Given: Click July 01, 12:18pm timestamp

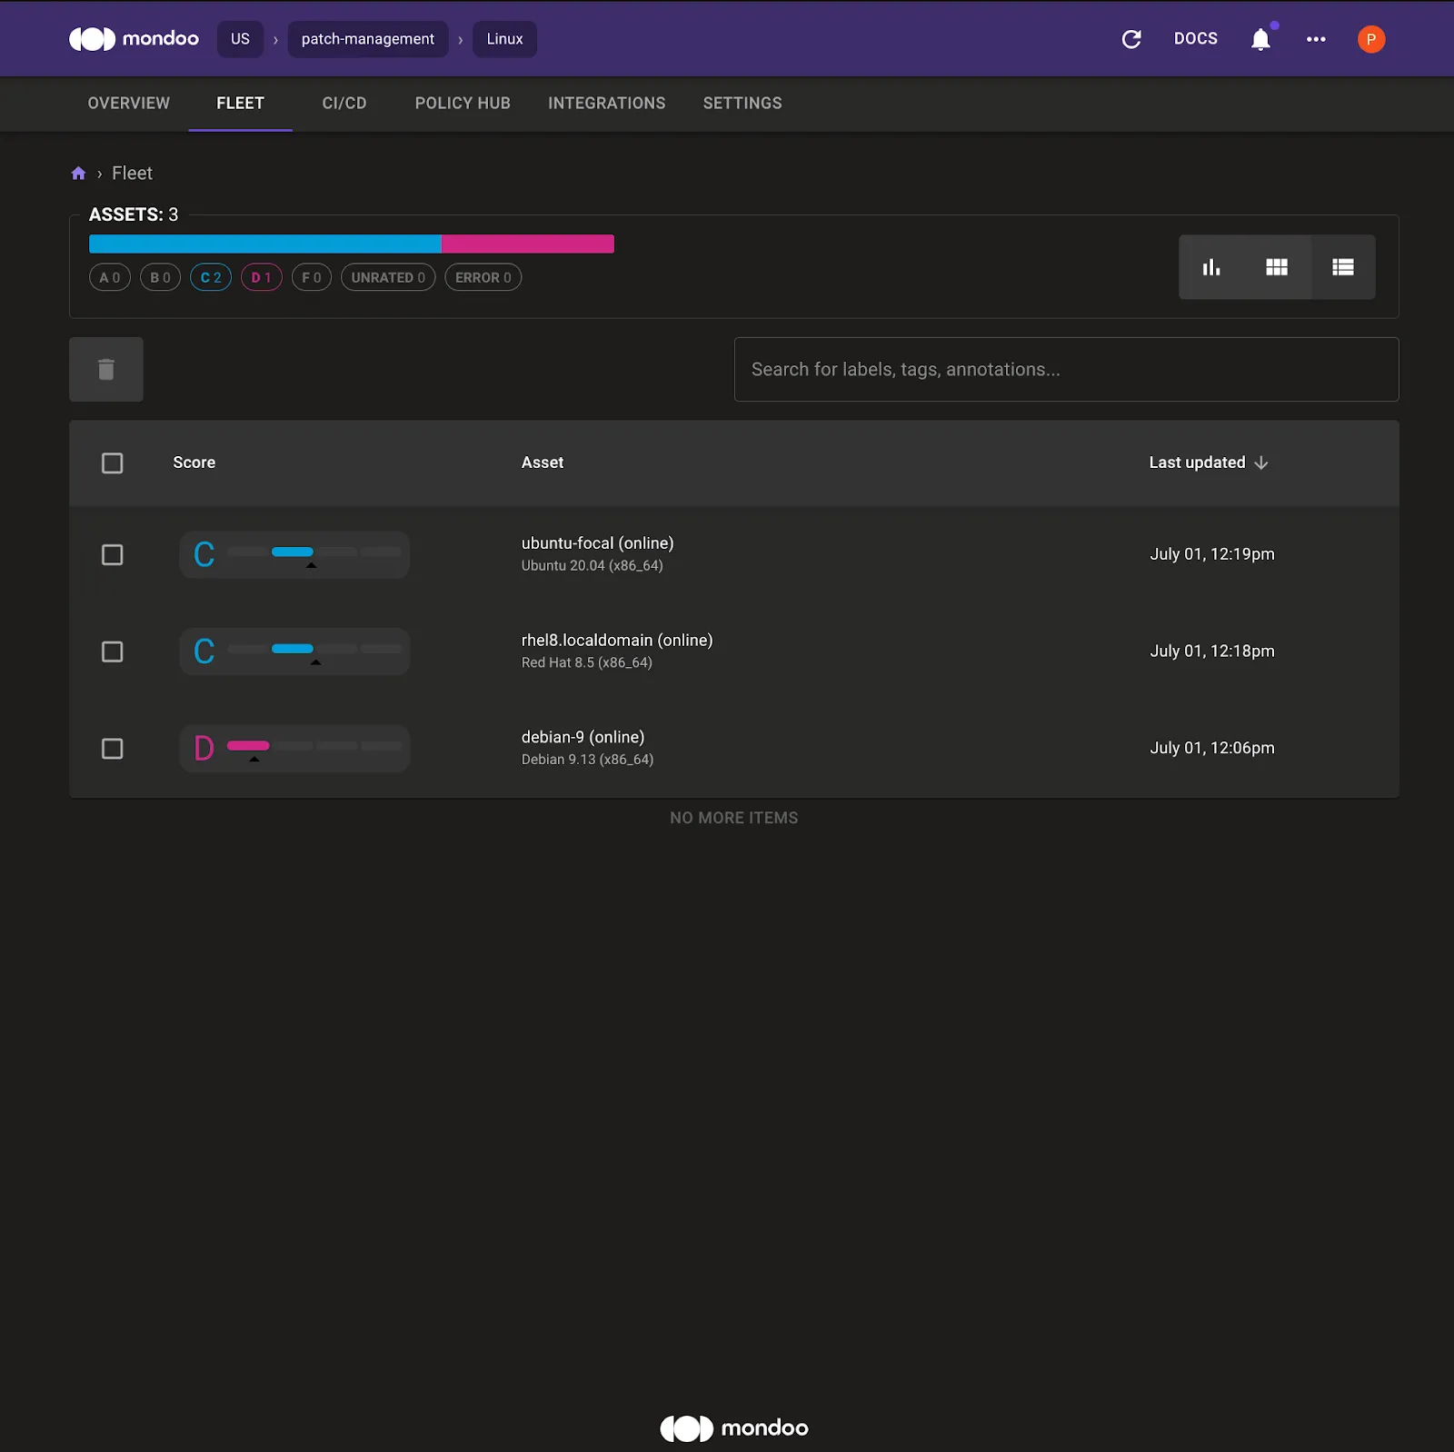Looking at the screenshot, I should [x=1212, y=651].
